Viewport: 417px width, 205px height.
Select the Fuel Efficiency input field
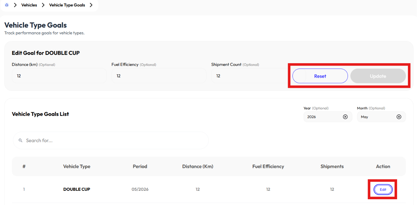tap(159, 76)
